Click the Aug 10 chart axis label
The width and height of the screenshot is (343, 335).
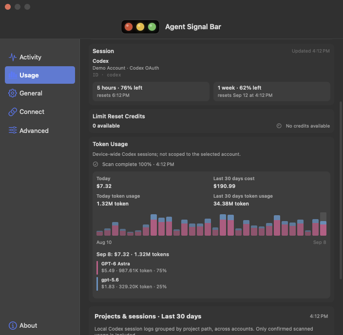coord(104,242)
